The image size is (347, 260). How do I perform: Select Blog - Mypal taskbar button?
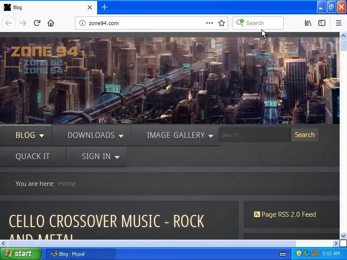coord(81,254)
